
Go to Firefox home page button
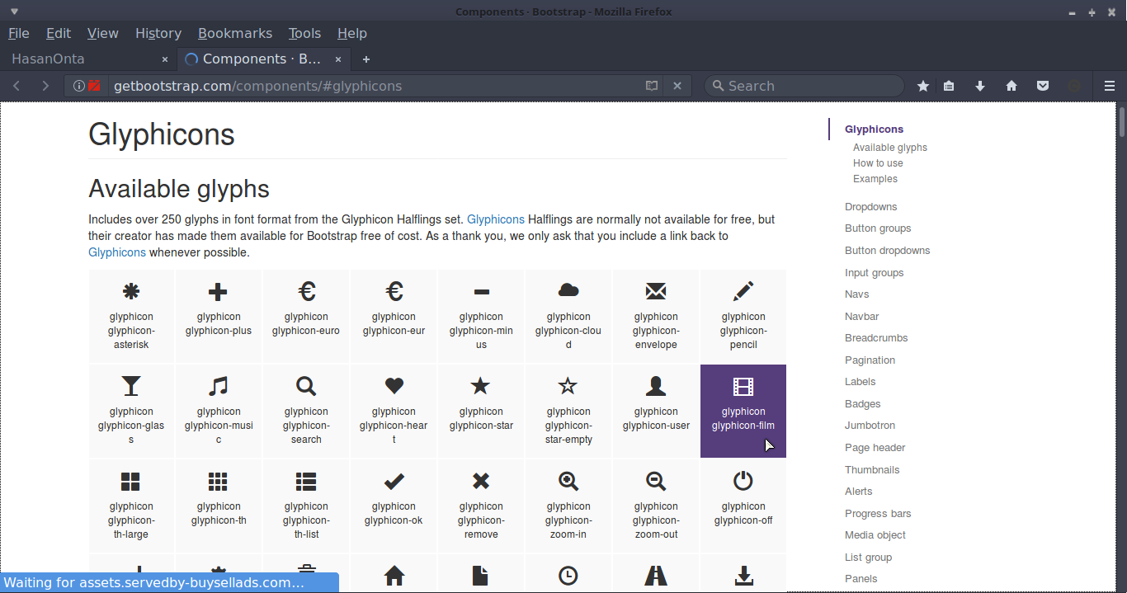click(x=1011, y=86)
